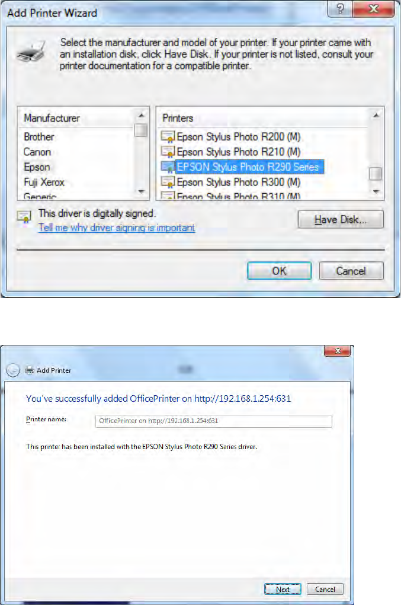Click the help question mark button
The height and width of the screenshot is (605, 401).
339,9
